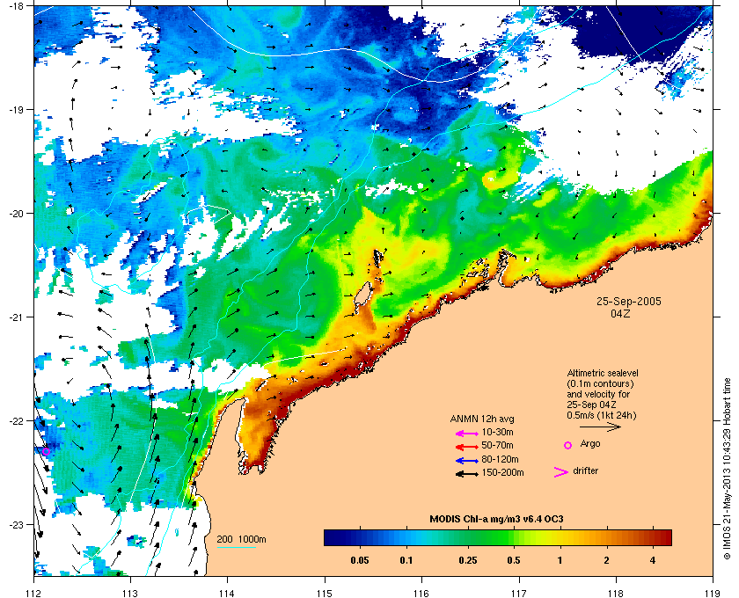The image size is (739, 598).
Task: Click the cyan 200 1000m isobath legend line
Action: pos(236,547)
